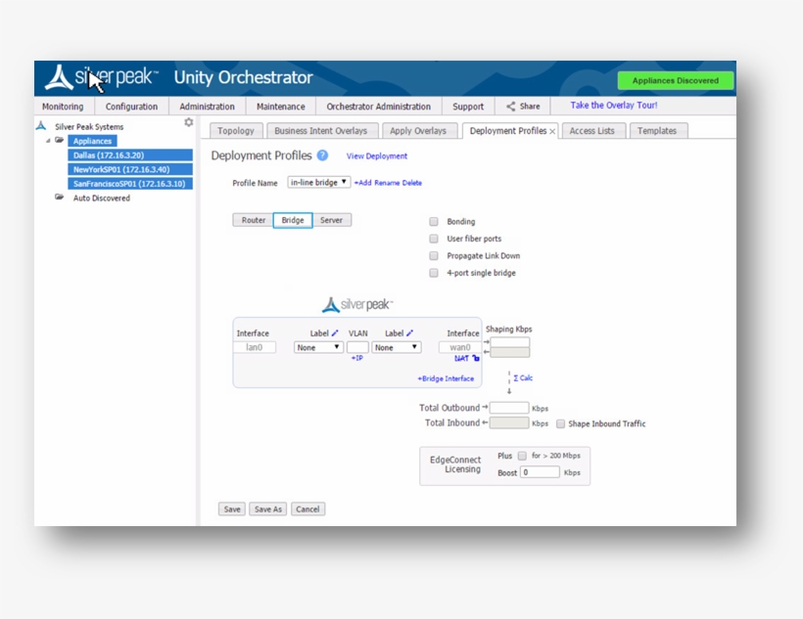Open the lan0 Label dropdown
This screenshot has height=619, width=803.
point(318,347)
